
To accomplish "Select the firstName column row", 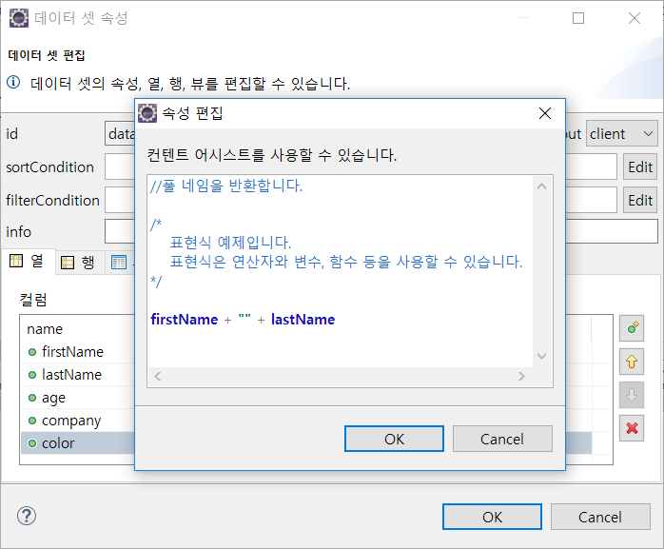I will coord(72,352).
